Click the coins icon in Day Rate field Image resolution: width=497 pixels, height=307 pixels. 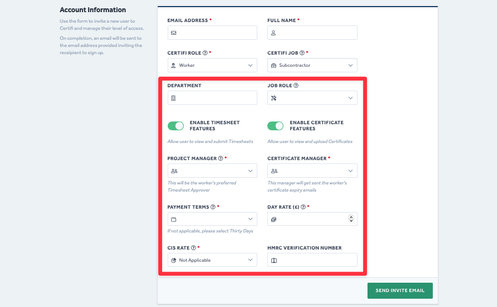(x=273, y=219)
